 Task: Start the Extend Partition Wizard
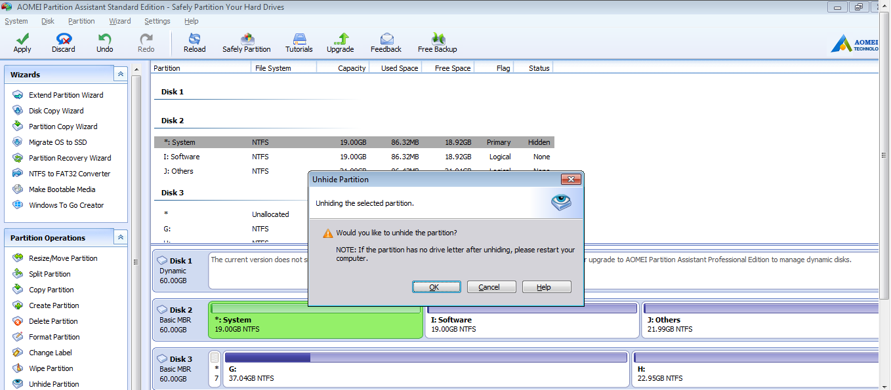point(66,95)
